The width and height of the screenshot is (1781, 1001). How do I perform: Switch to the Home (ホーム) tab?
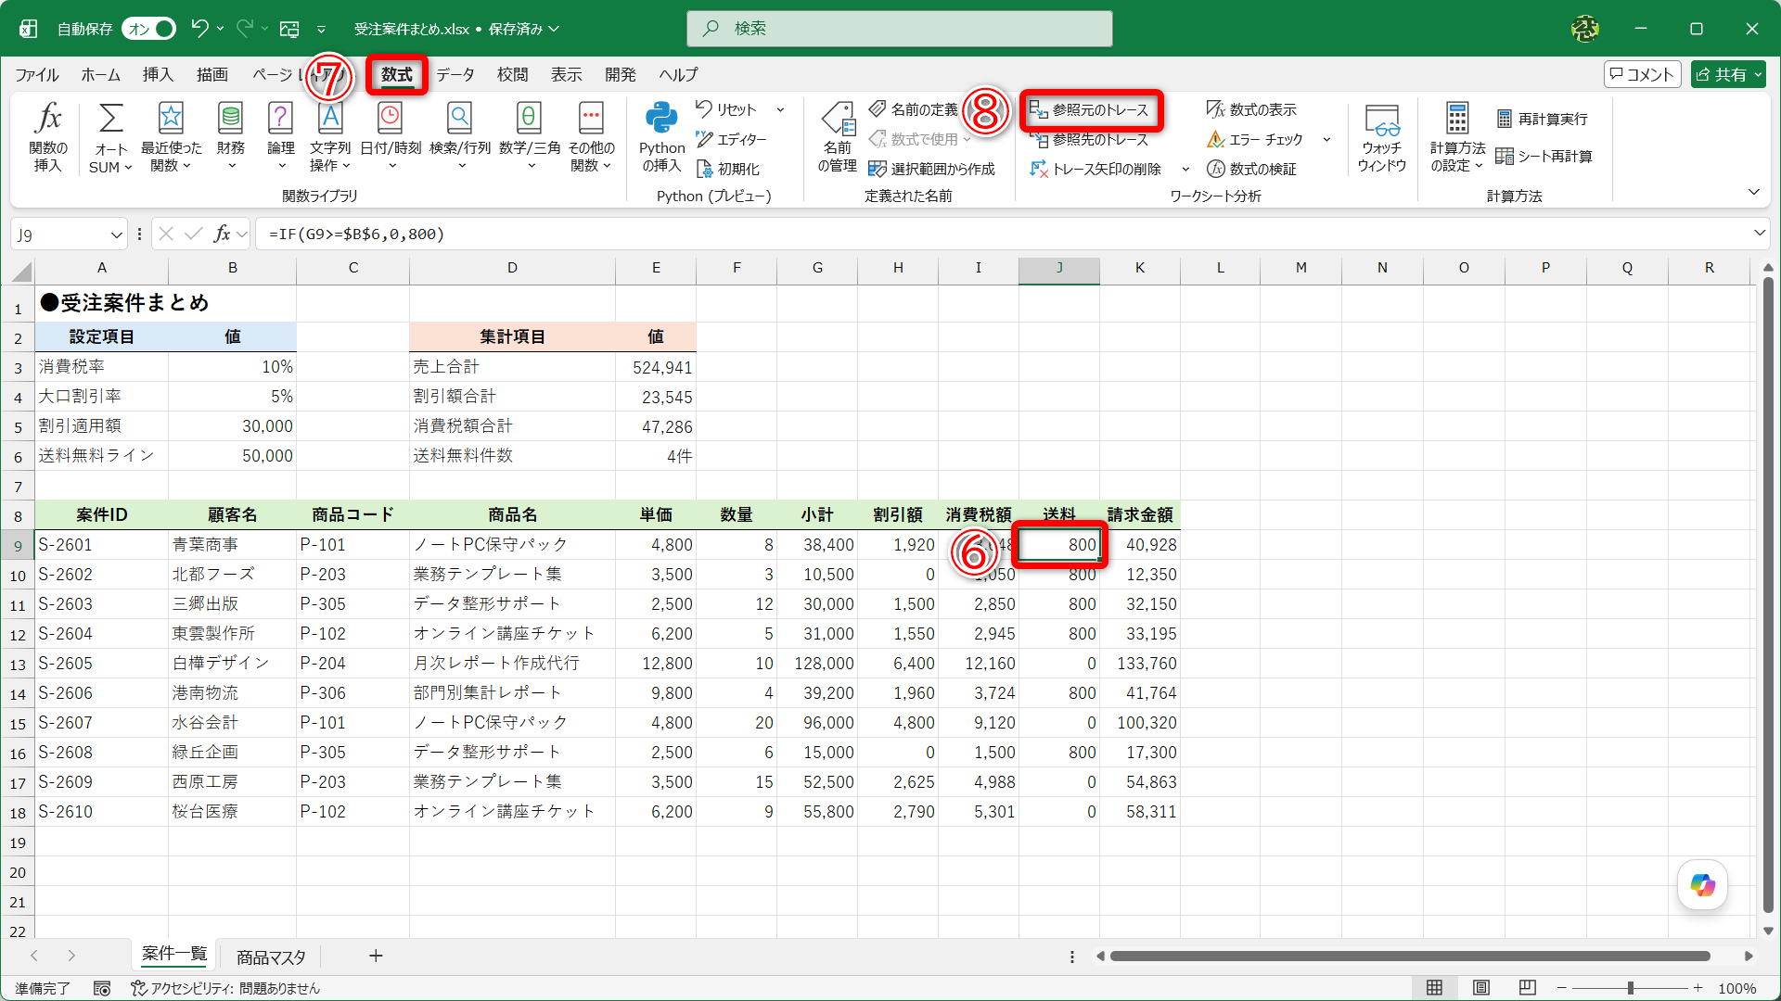100,74
